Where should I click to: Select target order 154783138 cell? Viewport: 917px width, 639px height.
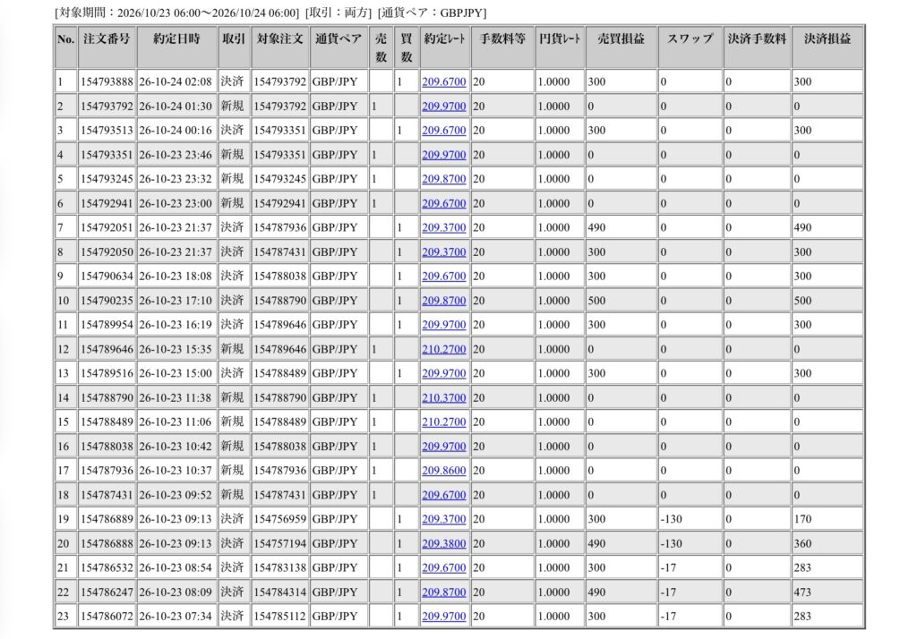tap(280, 567)
